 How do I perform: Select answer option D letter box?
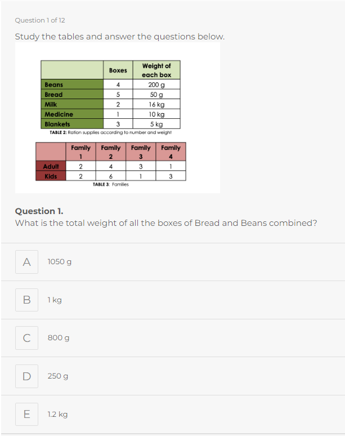pyautogui.click(x=26, y=376)
